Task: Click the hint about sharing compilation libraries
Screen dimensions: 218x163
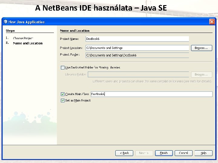Action: (x=152, y=81)
